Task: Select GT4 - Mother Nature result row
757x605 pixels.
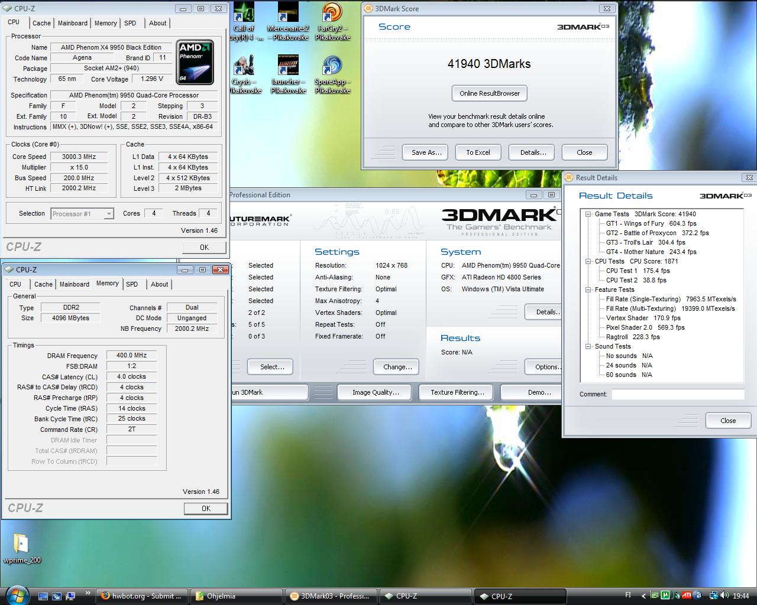Action: (x=651, y=252)
